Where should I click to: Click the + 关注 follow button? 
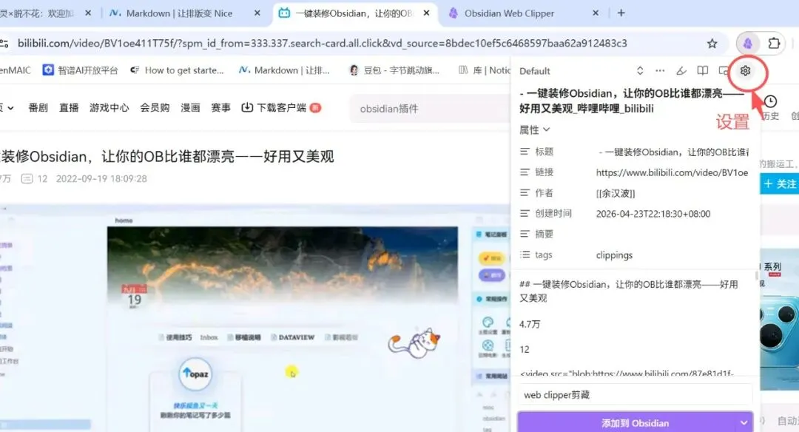(x=780, y=183)
